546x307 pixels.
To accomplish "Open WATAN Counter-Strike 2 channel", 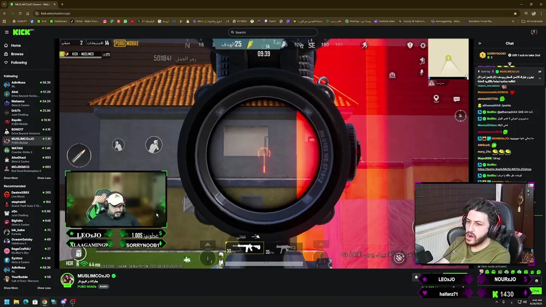I will 27,150.
